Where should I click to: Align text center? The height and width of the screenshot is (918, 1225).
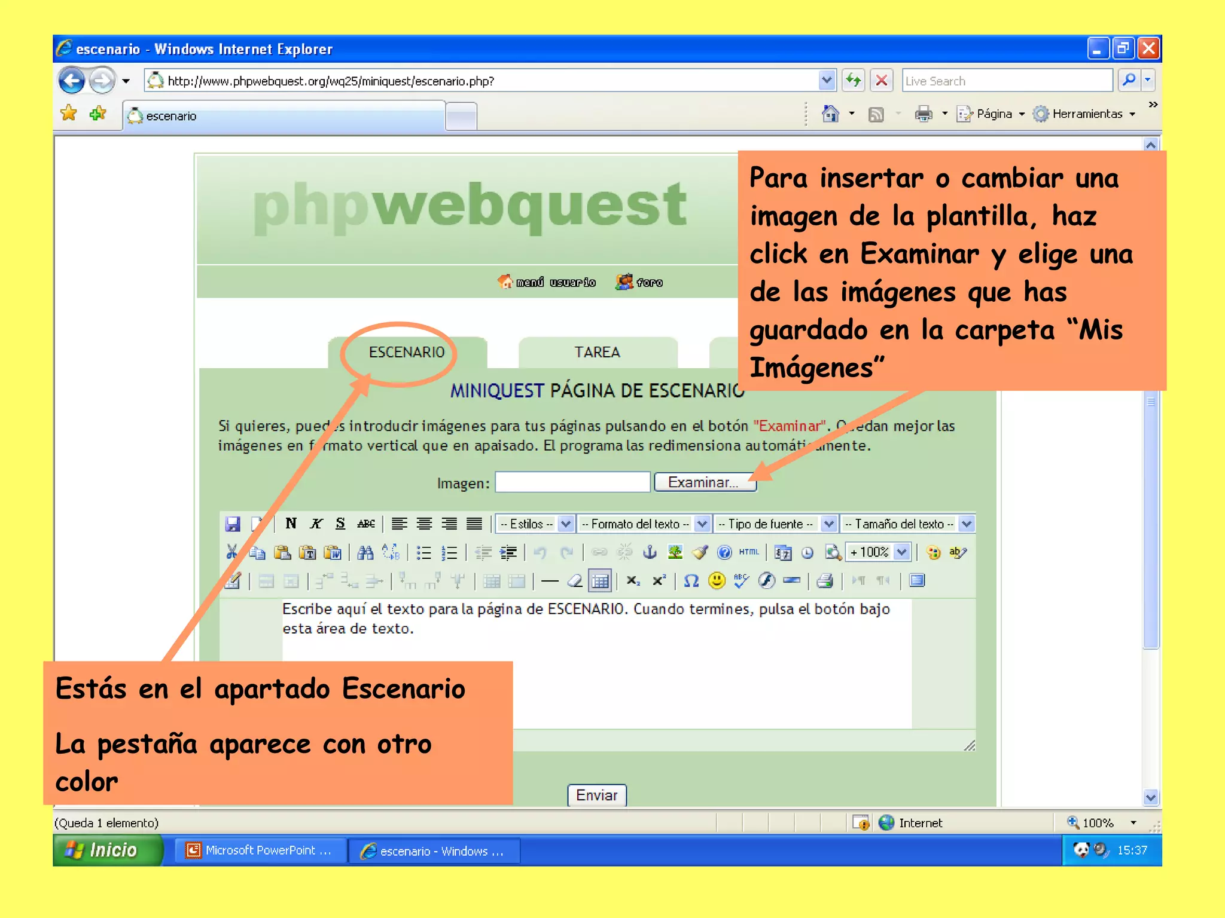425,524
